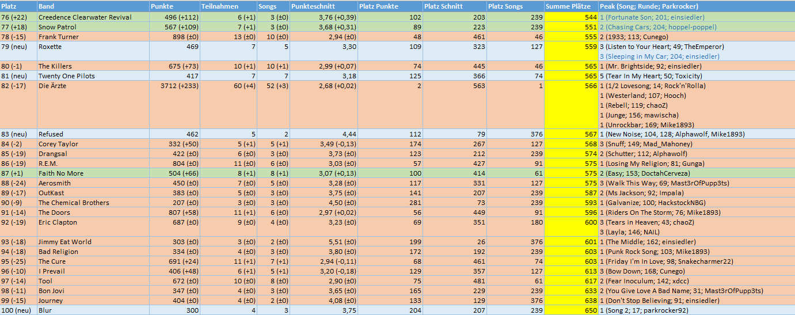Select the 'Eric Clapton' cell
Screen dimensions: 795x315
(x=93, y=227)
